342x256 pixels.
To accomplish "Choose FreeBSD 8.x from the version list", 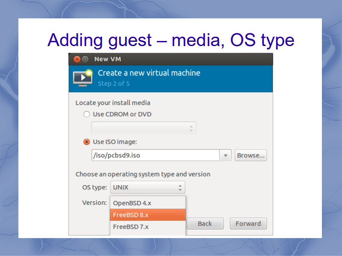I will pos(147,215).
